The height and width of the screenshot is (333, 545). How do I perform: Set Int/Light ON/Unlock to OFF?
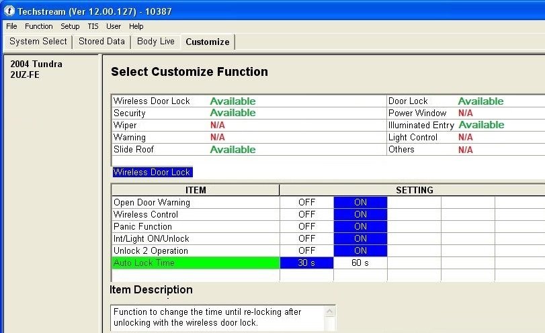point(306,238)
